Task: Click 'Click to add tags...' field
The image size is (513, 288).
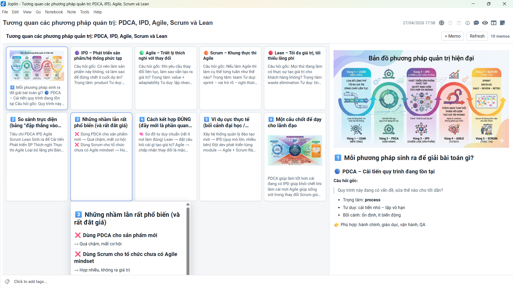Action: pyautogui.click(x=30, y=282)
